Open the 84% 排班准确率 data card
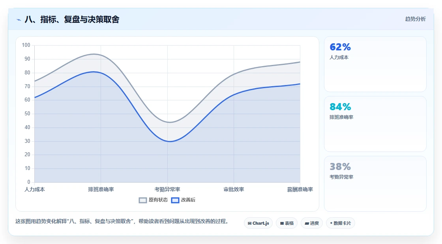 tap(375, 124)
